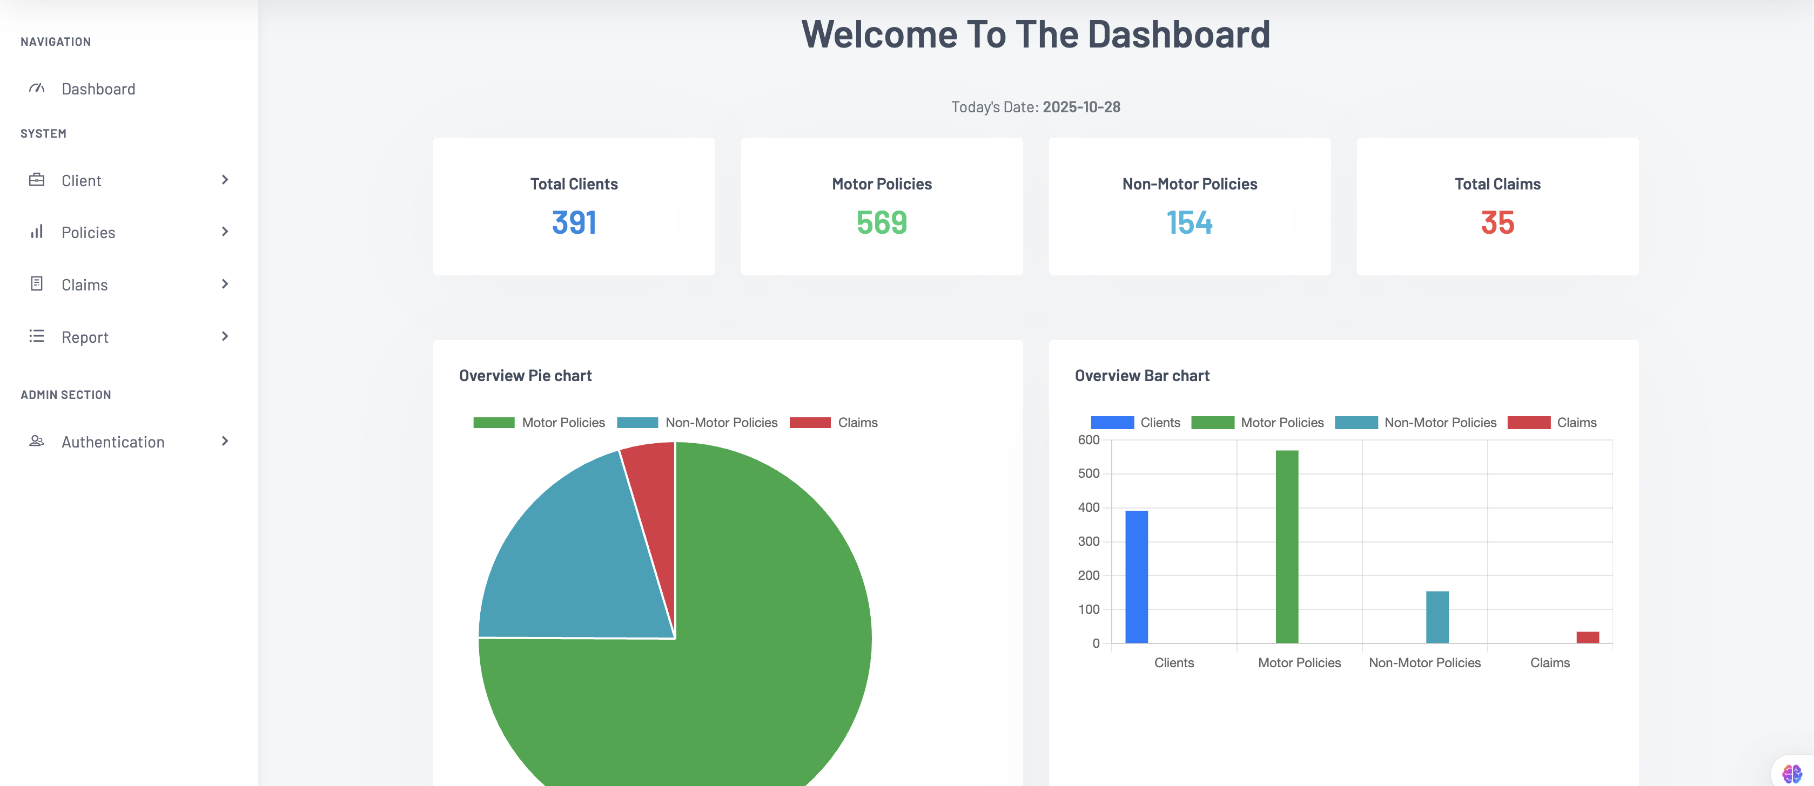
Task: Open Report from the sidebar menu
Action: click(85, 336)
